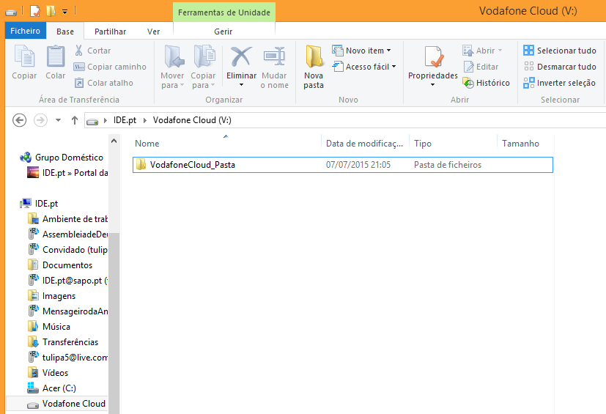Open AssembleiadeDe network location in the sidebar
606x414 pixels.
[68, 234]
